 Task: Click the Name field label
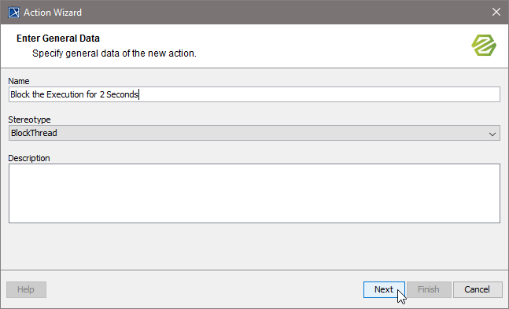pyautogui.click(x=19, y=81)
